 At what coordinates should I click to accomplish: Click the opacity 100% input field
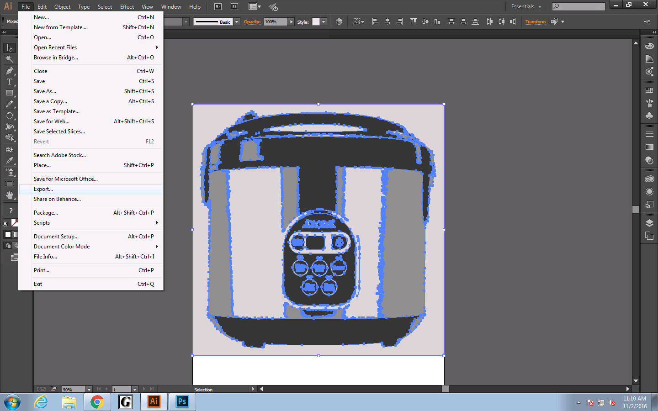tap(276, 22)
